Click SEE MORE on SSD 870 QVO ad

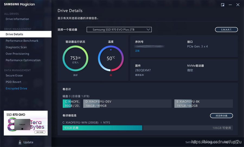pyautogui.click(x=40, y=132)
